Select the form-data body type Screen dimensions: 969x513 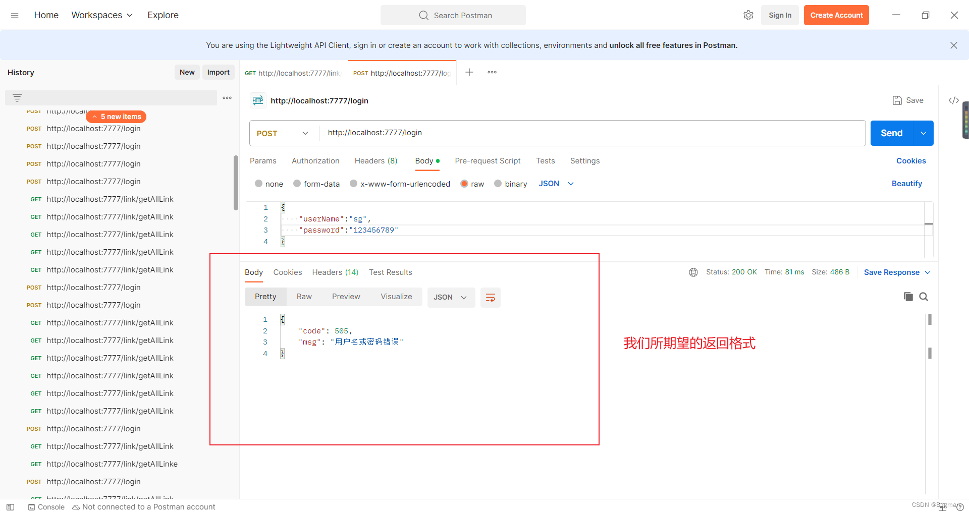click(x=316, y=184)
